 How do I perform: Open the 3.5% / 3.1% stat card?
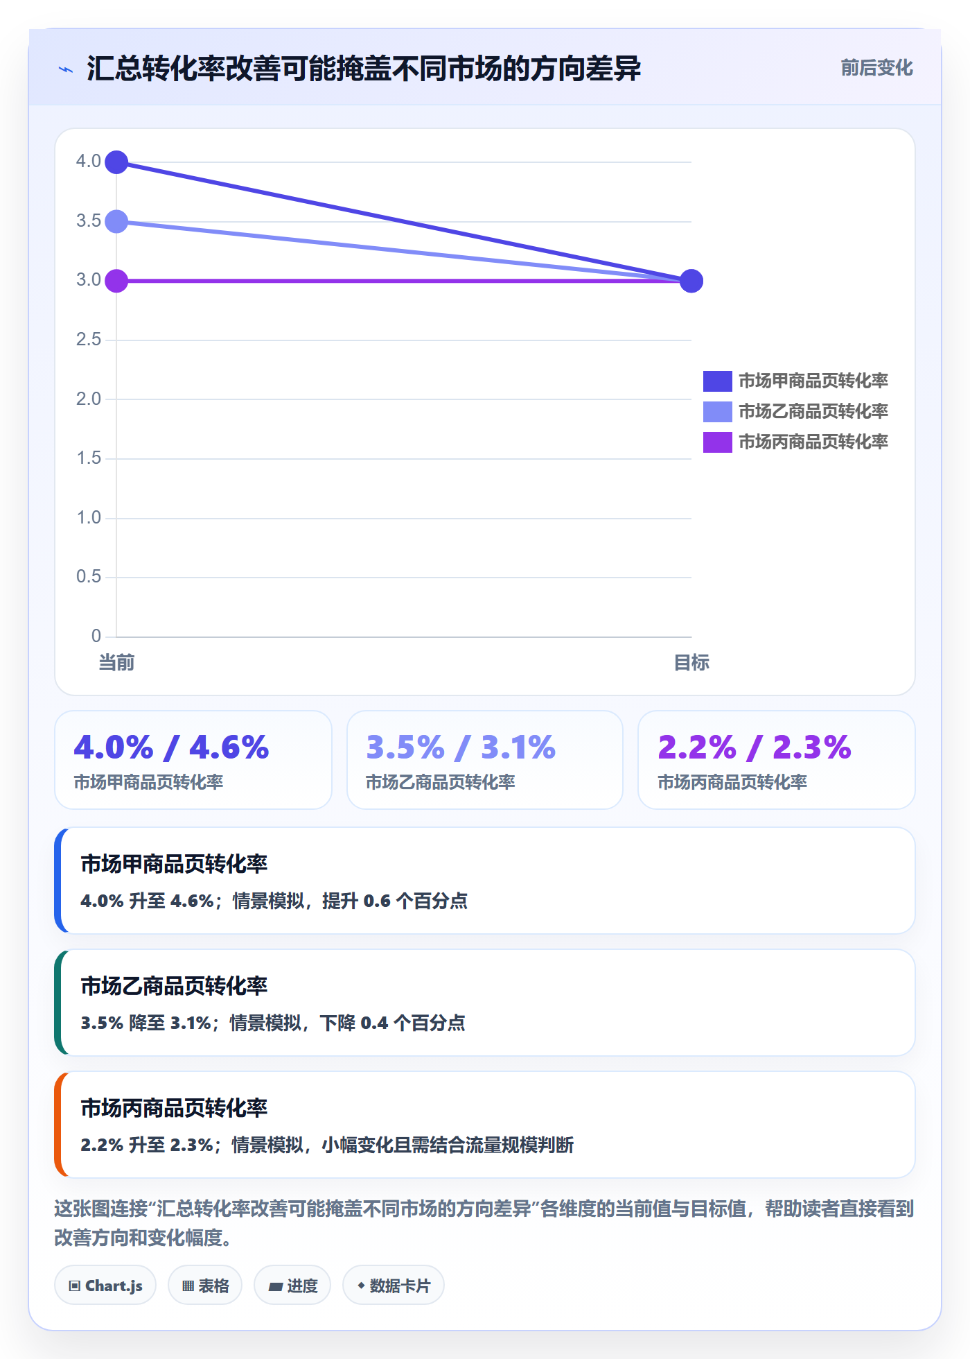click(485, 760)
